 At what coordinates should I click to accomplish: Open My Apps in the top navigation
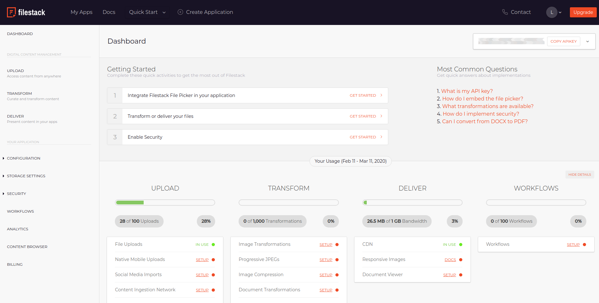pos(81,12)
